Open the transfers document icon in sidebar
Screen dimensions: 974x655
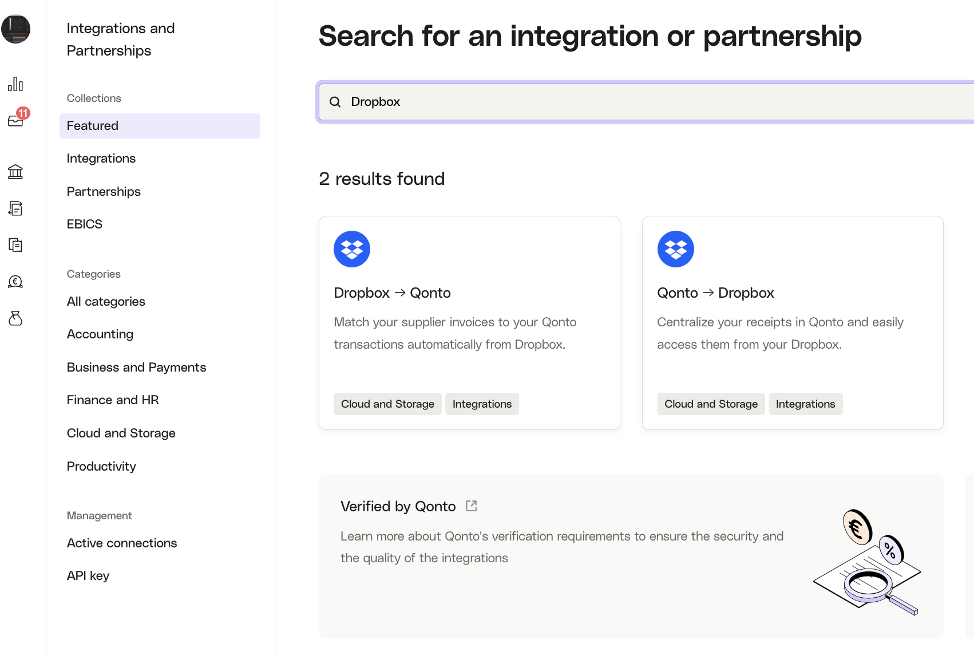coord(15,208)
